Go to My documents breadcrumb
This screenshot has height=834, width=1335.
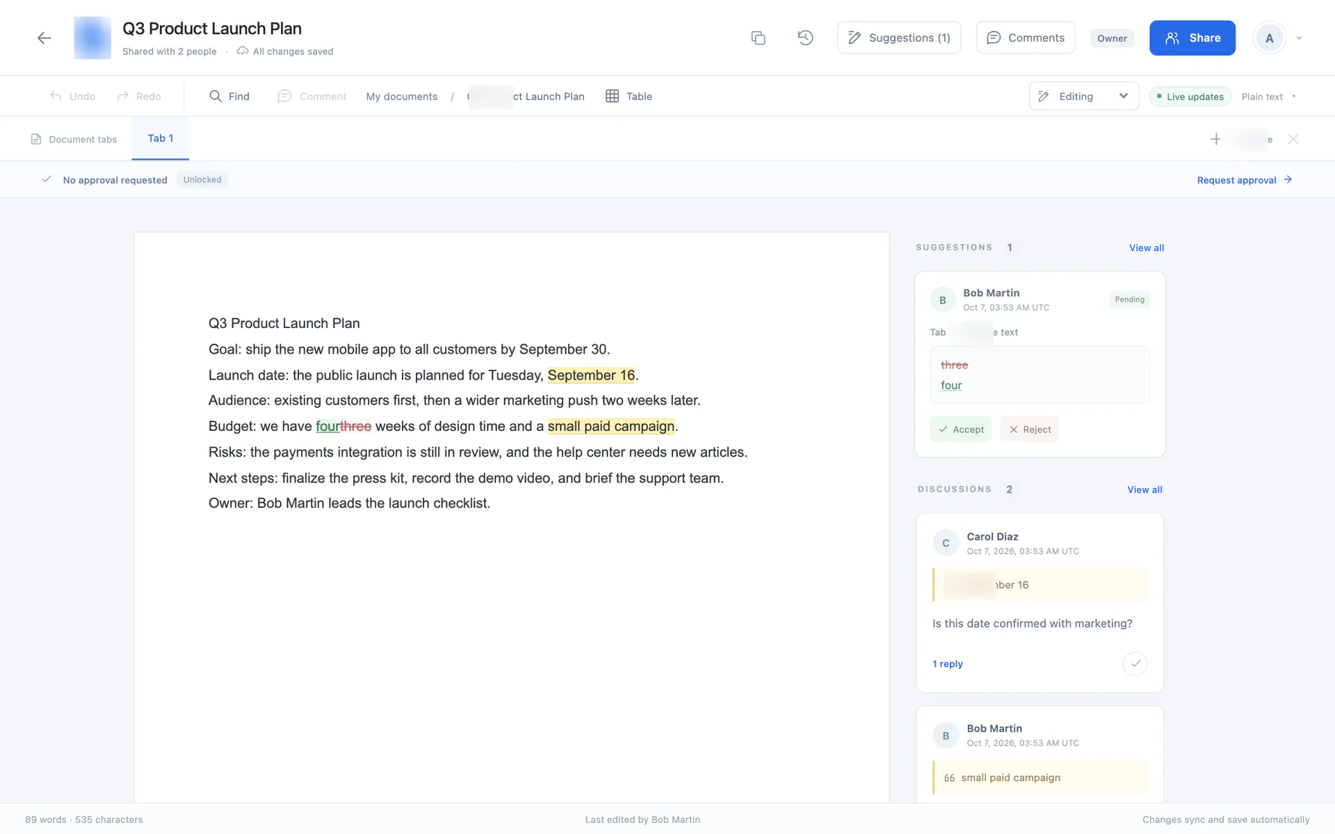tap(402, 97)
